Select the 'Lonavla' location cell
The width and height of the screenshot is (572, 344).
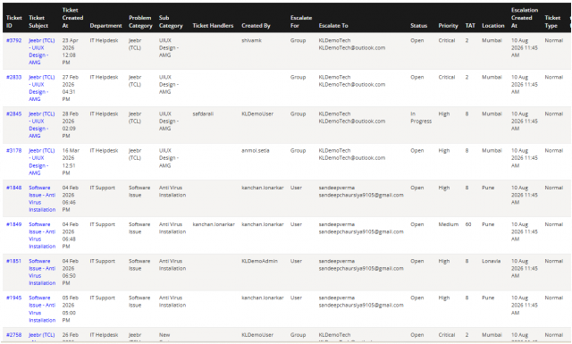(x=491, y=261)
